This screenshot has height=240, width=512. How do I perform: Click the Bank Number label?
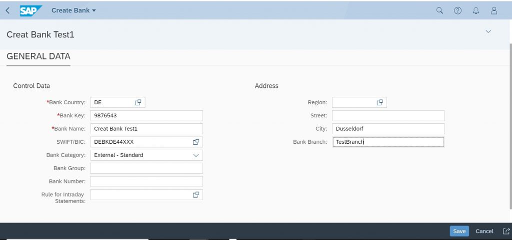click(x=67, y=182)
